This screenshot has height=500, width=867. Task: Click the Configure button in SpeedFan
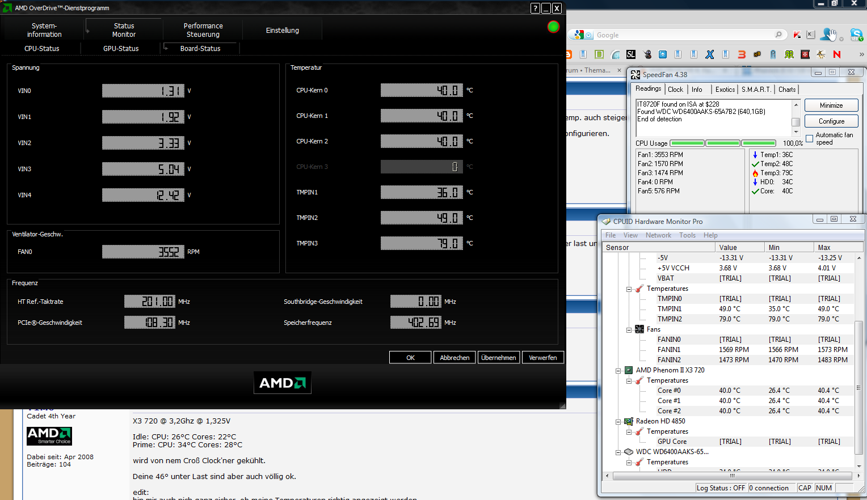tap(831, 121)
